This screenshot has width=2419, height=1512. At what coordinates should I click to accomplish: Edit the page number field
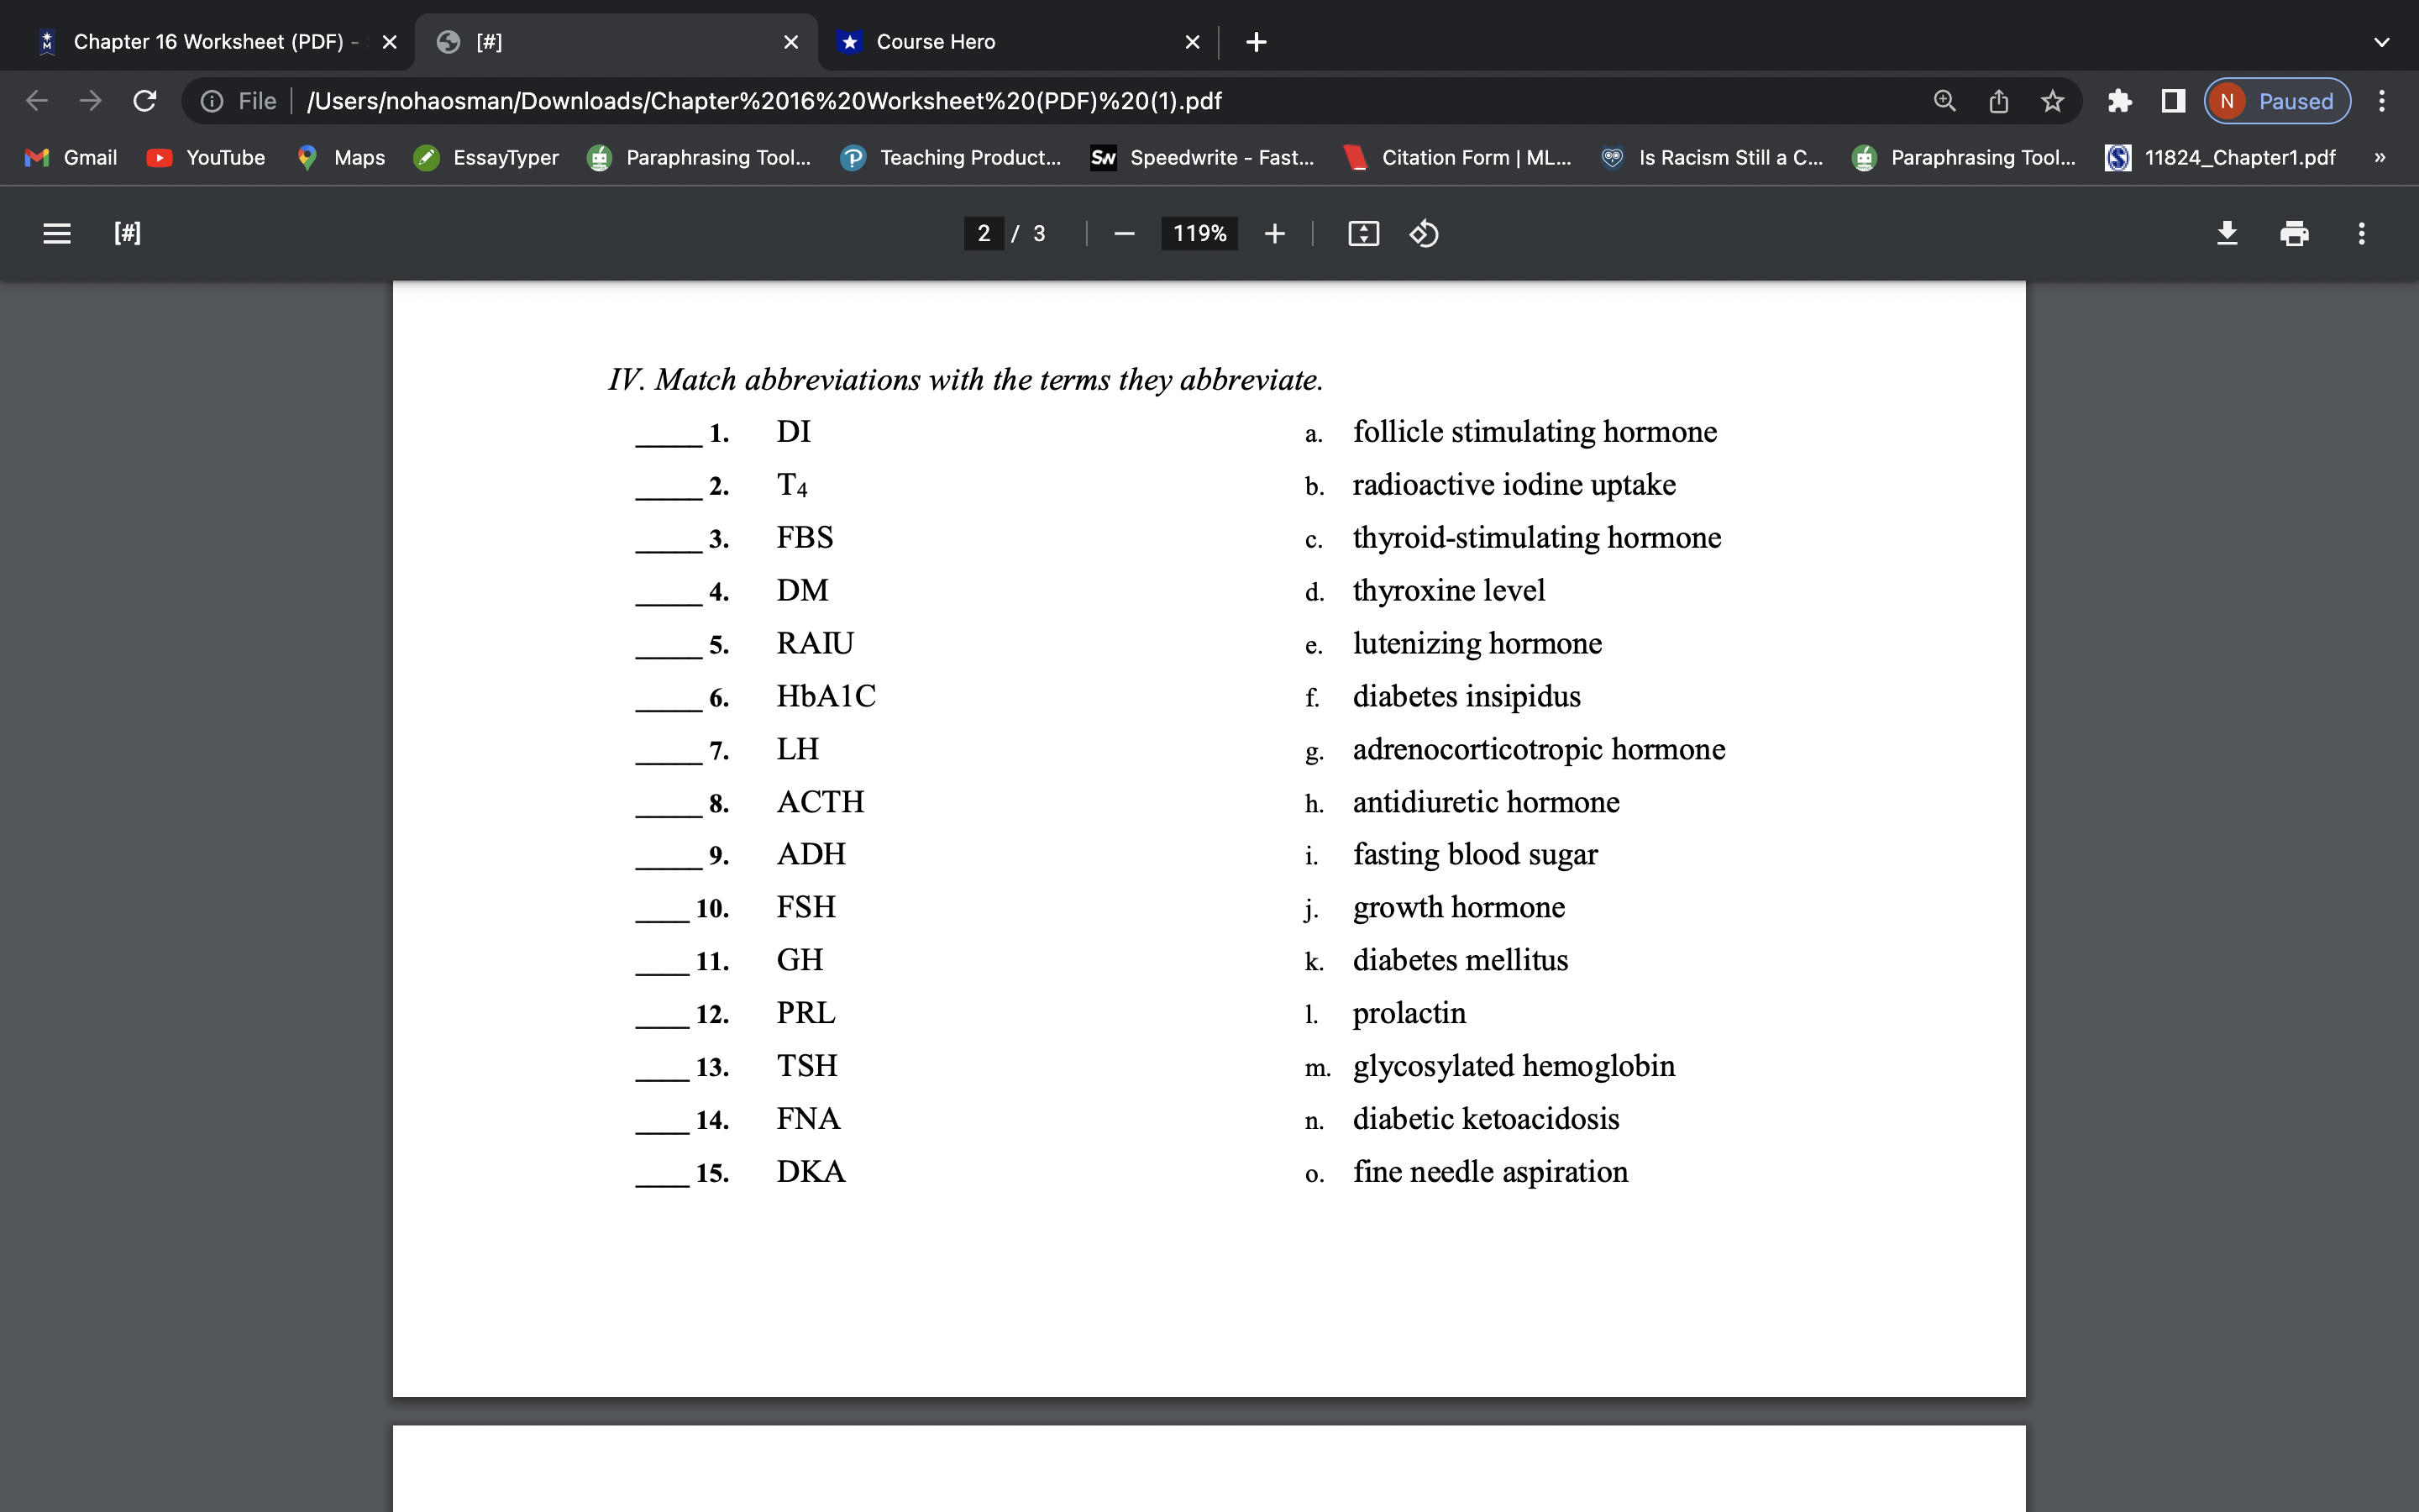point(984,233)
